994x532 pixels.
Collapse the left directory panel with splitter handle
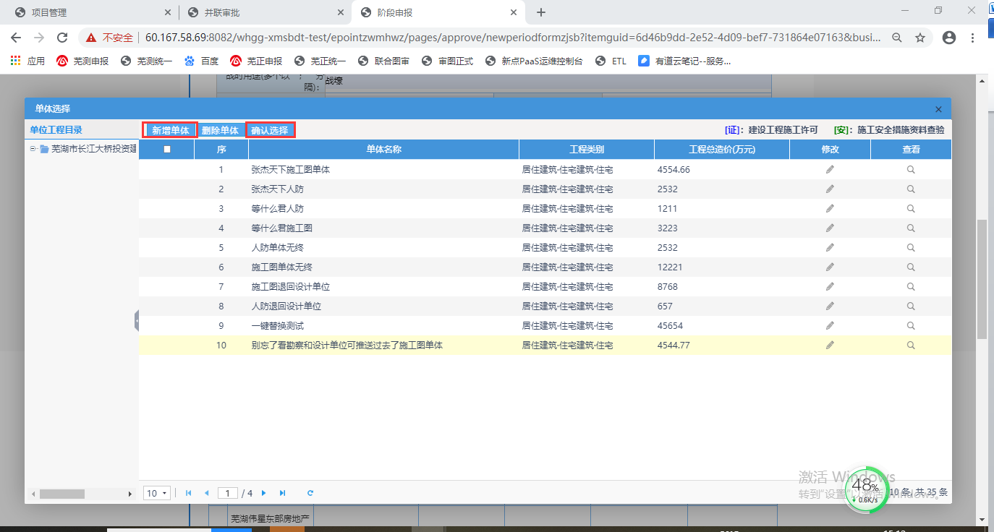click(136, 320)
